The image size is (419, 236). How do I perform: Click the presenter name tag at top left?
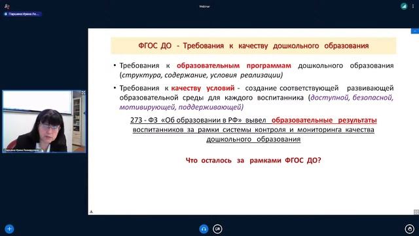tap(23, 14)
